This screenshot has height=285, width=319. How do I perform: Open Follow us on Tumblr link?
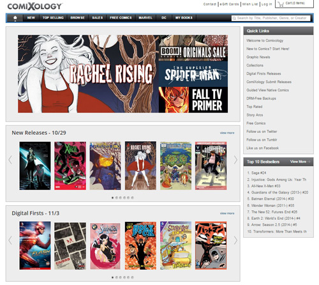pyautogui.click(x=262, y=140)
